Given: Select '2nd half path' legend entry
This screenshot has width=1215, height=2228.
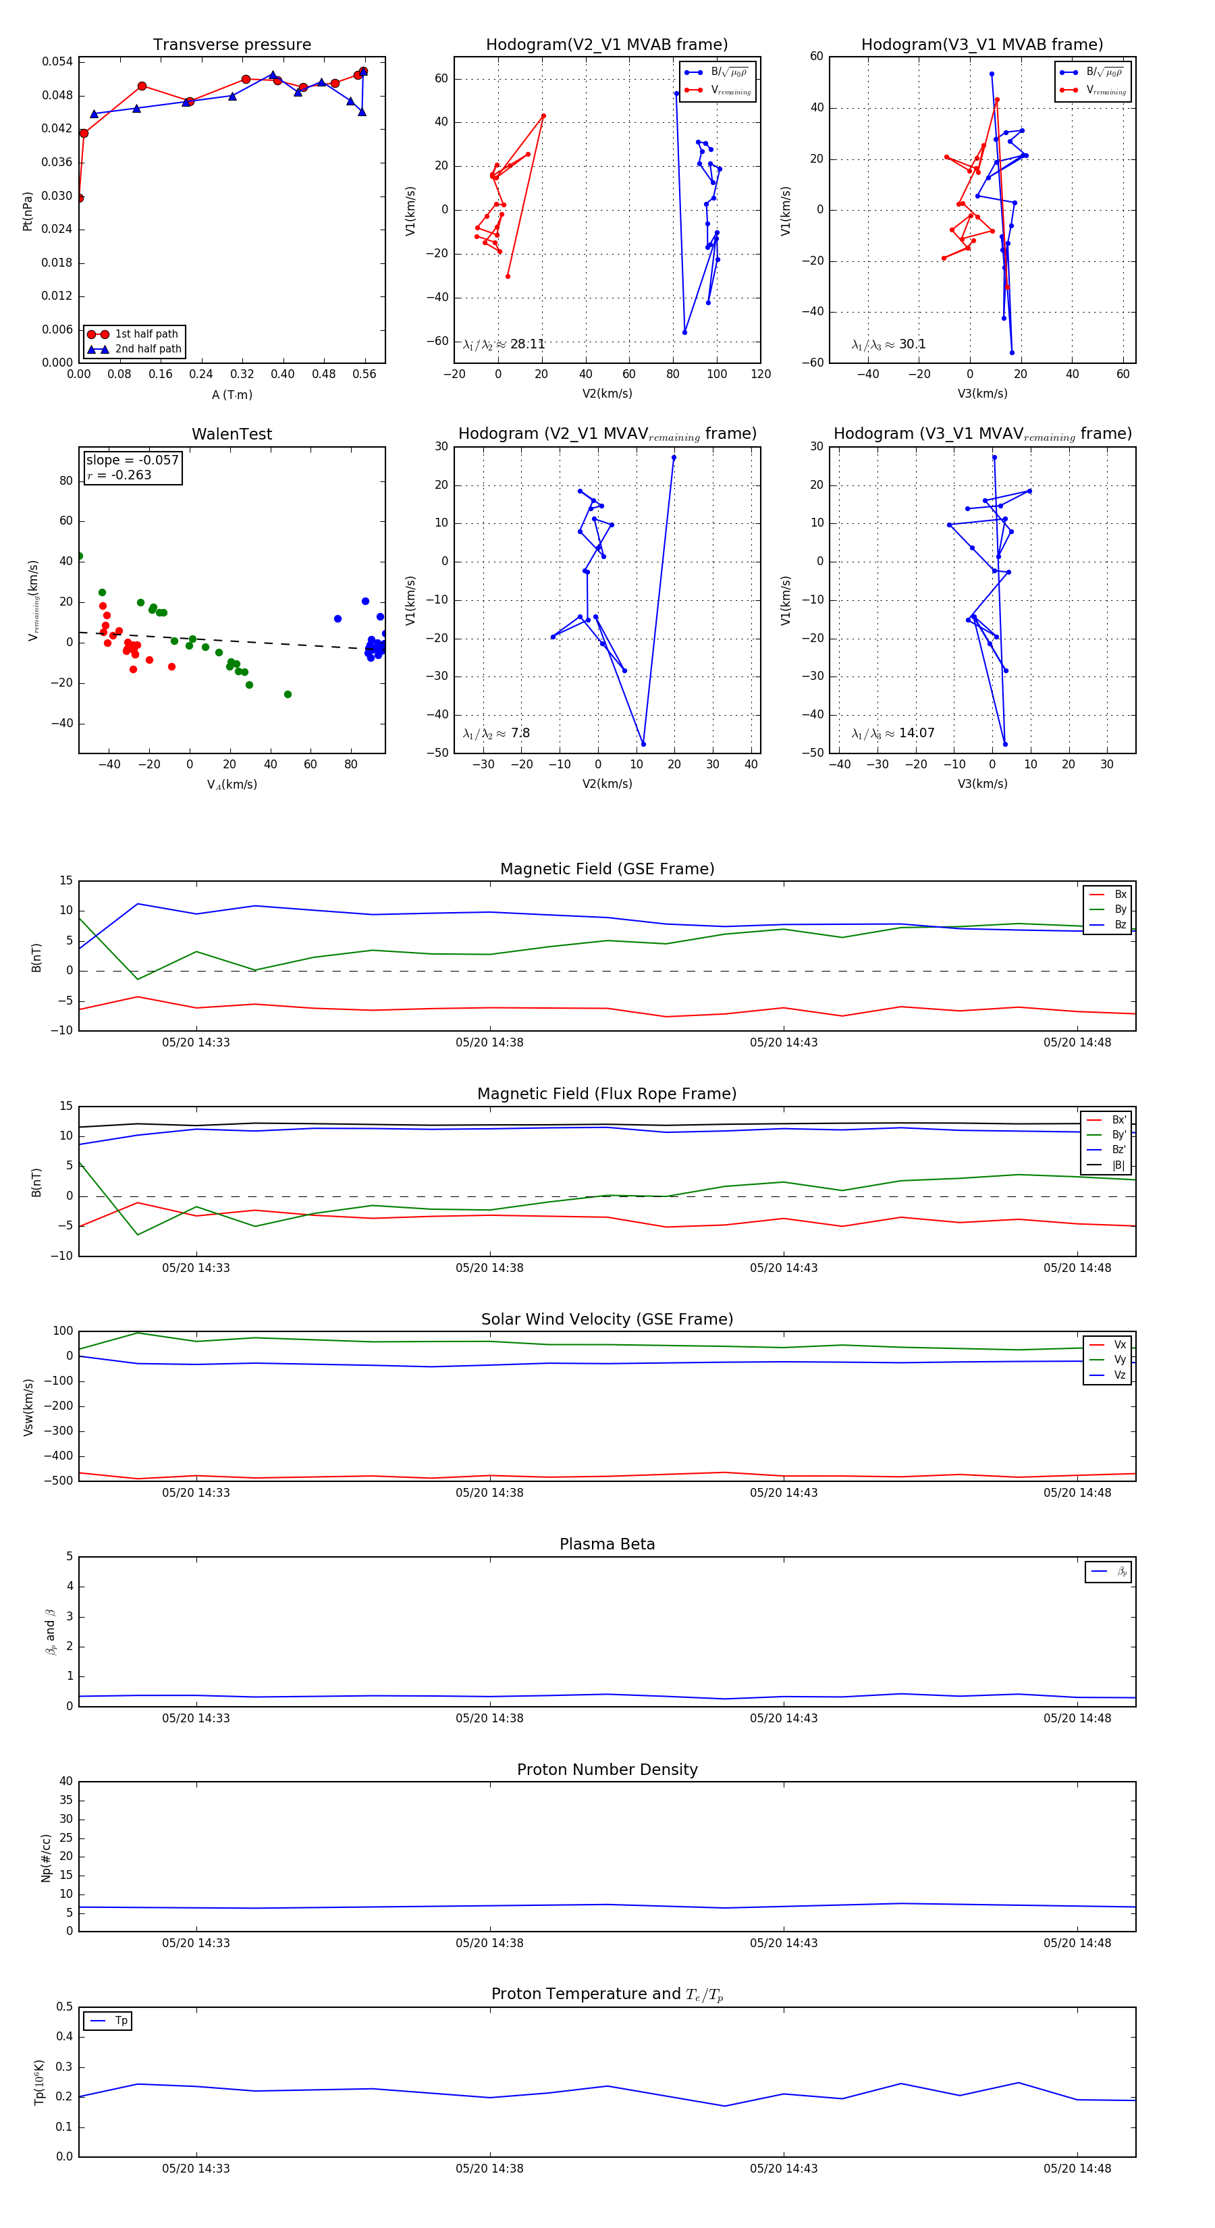Looking at the screenshot, I should [134, 350].
